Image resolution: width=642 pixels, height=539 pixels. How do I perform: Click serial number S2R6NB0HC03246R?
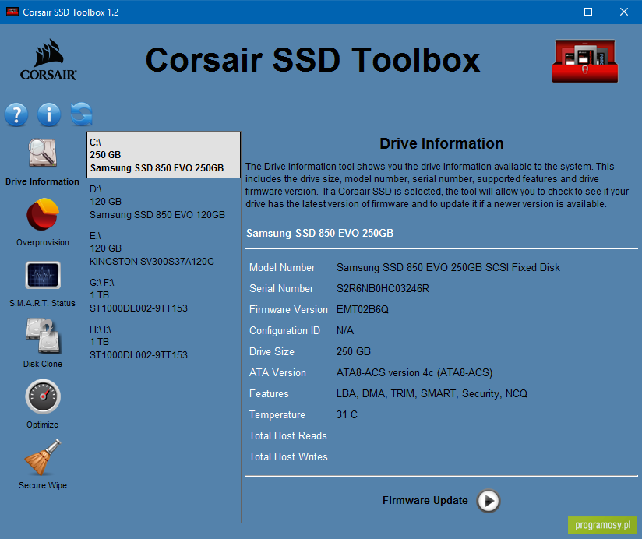(x=383, y=288)
